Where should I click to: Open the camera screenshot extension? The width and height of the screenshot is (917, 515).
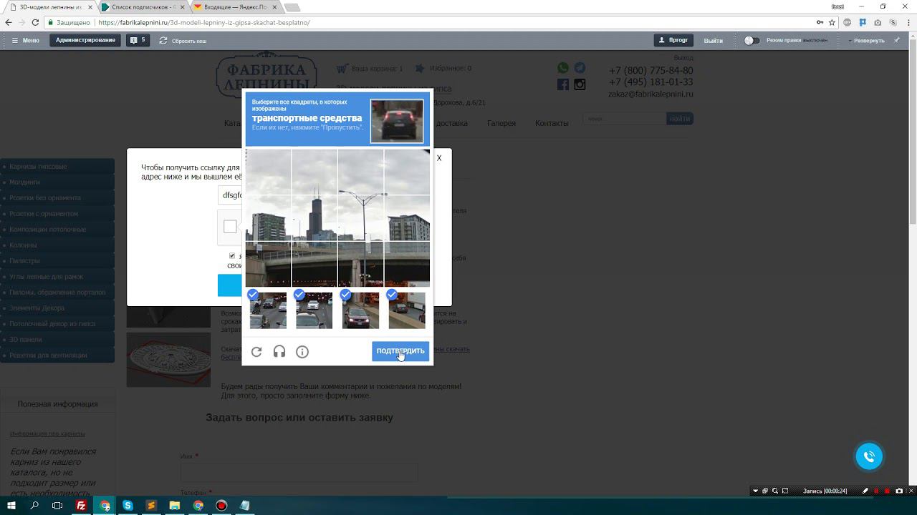(878, 22)
